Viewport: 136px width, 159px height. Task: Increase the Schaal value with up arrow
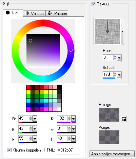pyautogui.click(x=115, y=73)
